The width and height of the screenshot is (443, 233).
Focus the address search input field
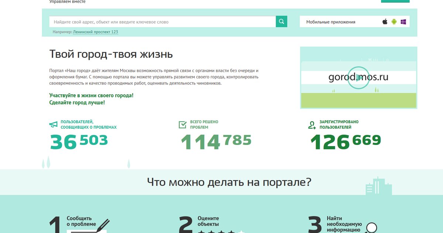[162, 22]
